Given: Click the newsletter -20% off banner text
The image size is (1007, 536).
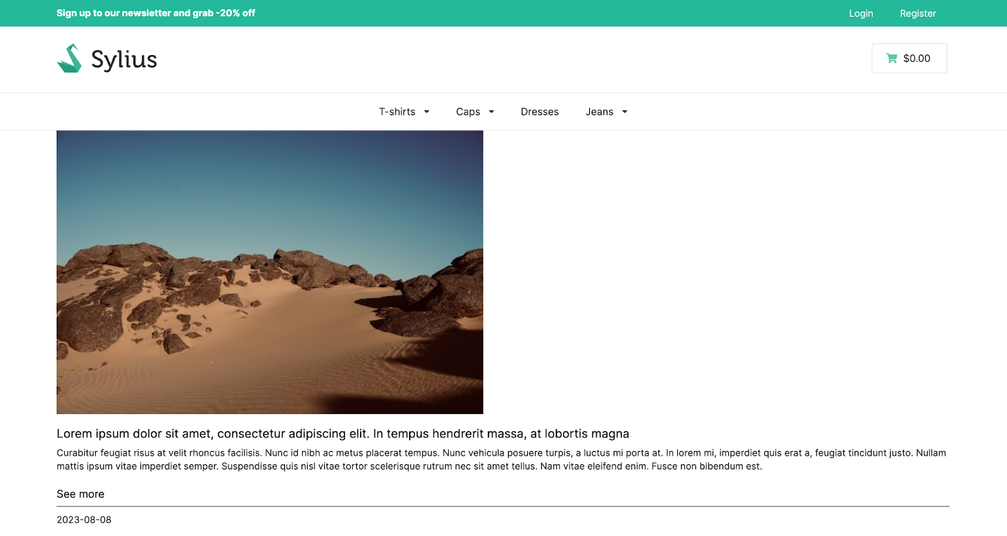Looking at the screenshot, I should (x=155, y=13).
